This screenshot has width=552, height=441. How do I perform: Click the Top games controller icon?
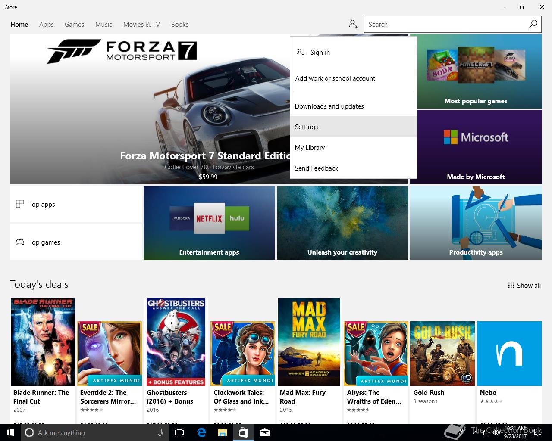click(20, 242)
